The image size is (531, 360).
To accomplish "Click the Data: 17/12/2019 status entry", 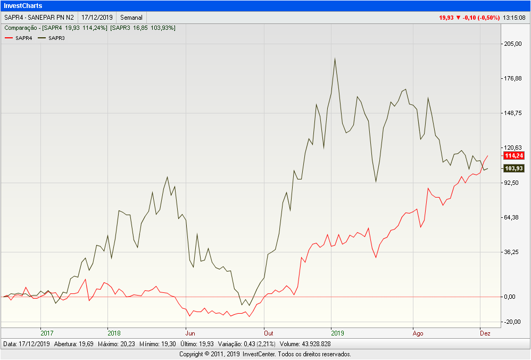I will 27,344.
